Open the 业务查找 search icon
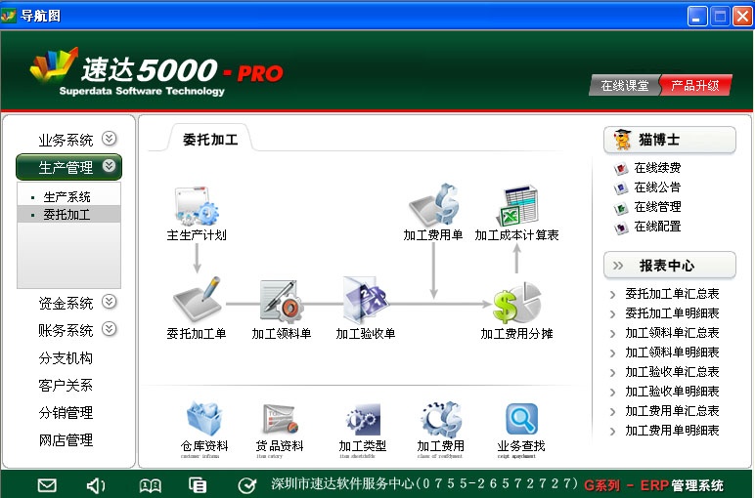This screenshot has height=498, width=755. pos(521,419)
